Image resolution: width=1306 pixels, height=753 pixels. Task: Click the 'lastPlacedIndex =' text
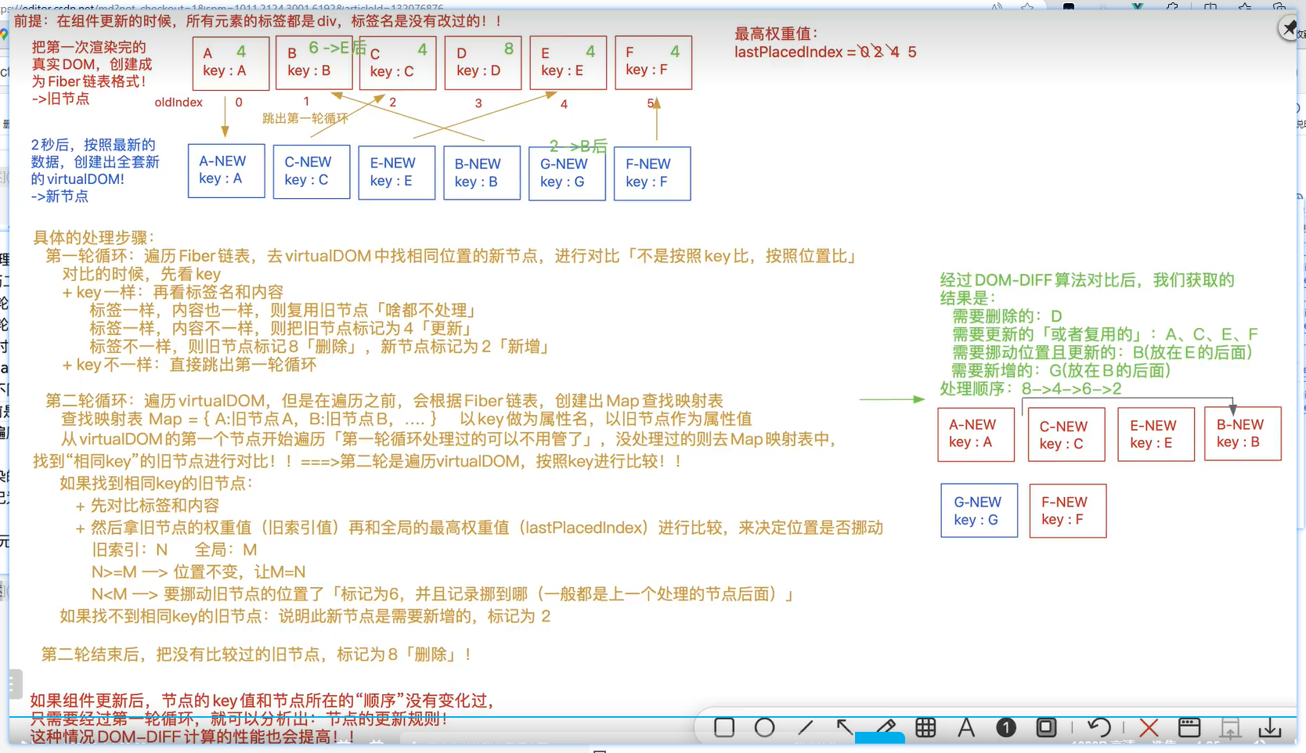pos(795,52)
